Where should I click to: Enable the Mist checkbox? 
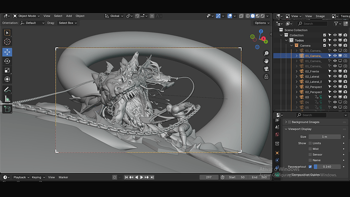pyautogui.click(x=310, y=149)
